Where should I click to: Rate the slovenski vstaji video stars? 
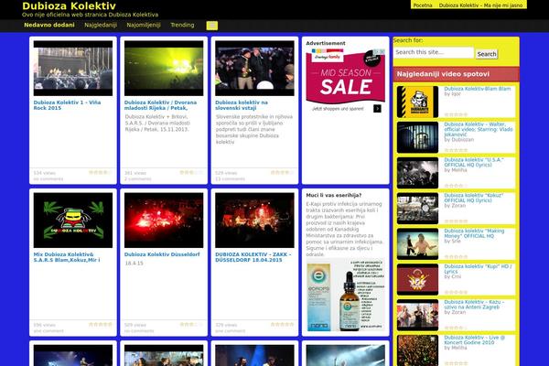click(282, 172)
